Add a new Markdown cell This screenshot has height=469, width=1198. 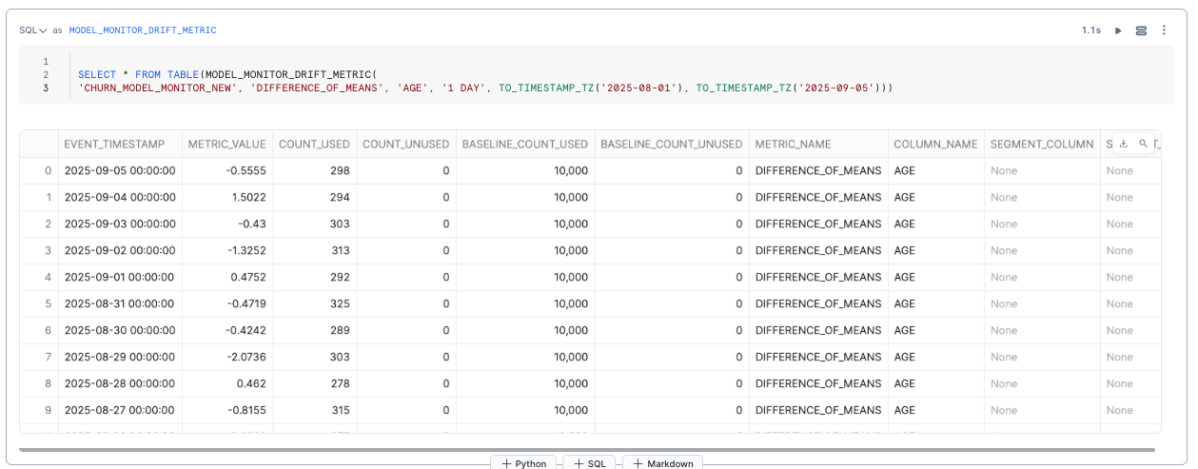663,463
